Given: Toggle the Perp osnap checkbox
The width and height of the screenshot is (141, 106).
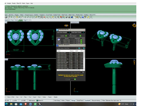Looking at the screenshot, I should click(x=23, y=97).
